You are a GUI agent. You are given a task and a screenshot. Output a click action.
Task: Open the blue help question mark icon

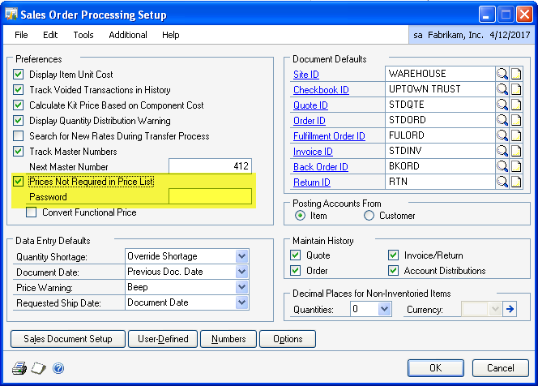(x=58, y=368)
